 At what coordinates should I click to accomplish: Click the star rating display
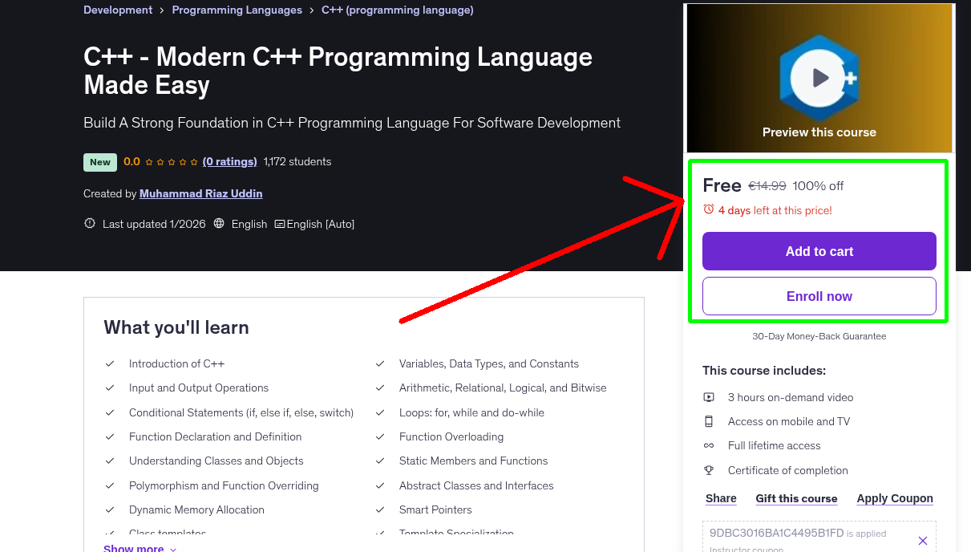click(x=171, y=161)
